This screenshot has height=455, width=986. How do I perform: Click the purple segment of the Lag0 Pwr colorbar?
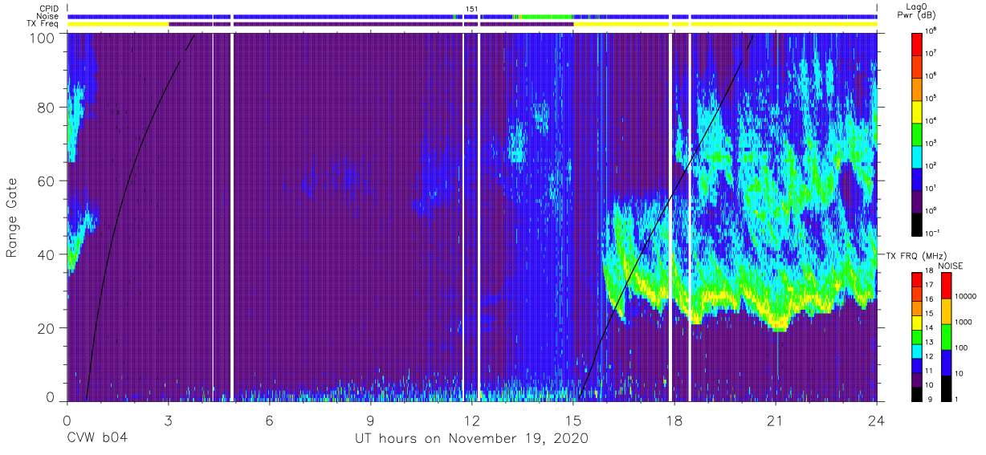pos(917,201)
